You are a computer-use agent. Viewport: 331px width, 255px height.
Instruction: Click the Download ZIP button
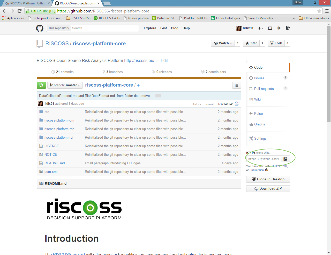(x=268, y=189)
